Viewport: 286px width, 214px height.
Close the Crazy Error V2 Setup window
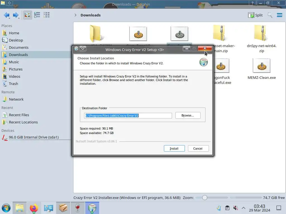pos(205,48)
